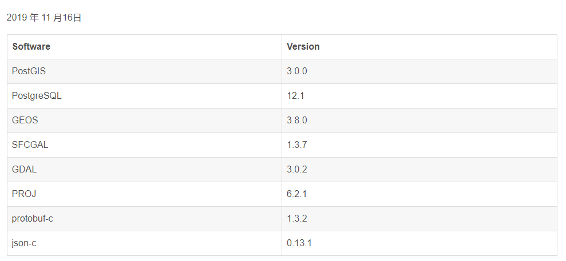This screenshot has width=566, height=261.
Task: Click the PostgreSQL name cell
Action: pyautogui.click(x=36, y=96)
